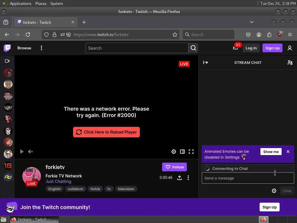
Task: Select the collabvm tag
Action: [x=75, y=189]
